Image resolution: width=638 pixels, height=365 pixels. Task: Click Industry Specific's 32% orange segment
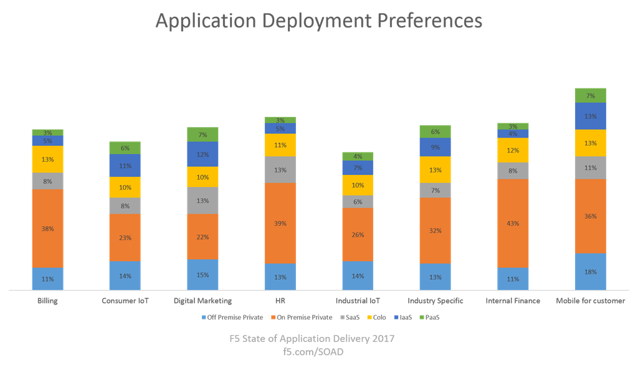pos(436,230)
